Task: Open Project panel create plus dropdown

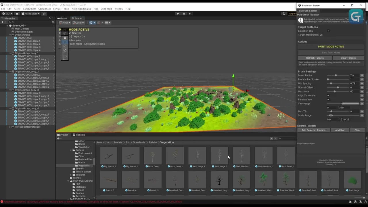Action: pyautogui.click(x=59, y=139)
